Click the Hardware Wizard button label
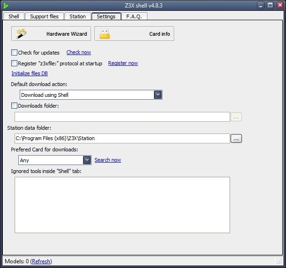The width and height of the screenshot is (286, 268). tap(67, 34)
